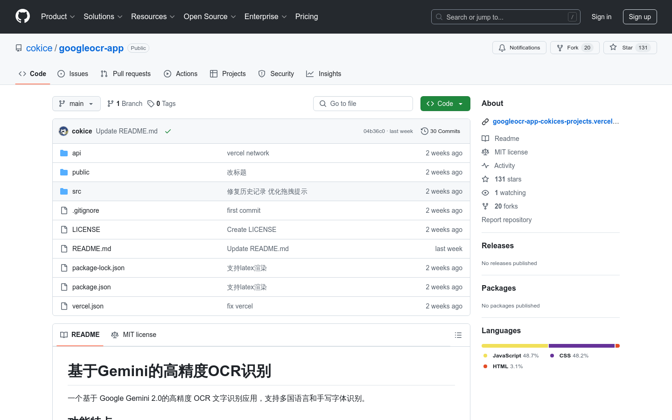672x420 pixels.
Task: Click the magnifier icon in the search box
Action: 439,17
